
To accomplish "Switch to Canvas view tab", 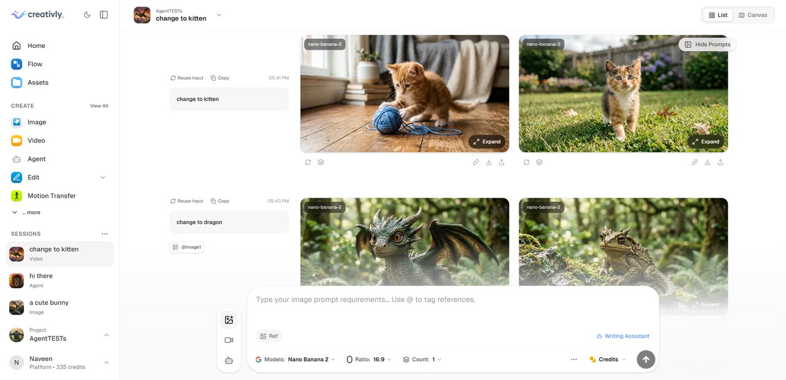I will 752,15.
